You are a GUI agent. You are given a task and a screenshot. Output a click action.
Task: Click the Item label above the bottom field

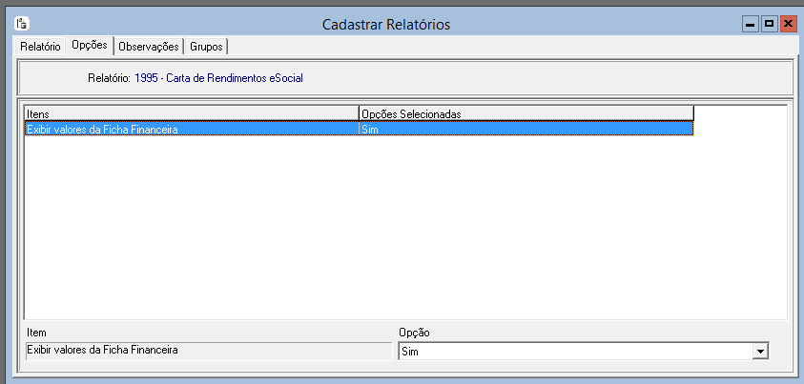[36, 333]
